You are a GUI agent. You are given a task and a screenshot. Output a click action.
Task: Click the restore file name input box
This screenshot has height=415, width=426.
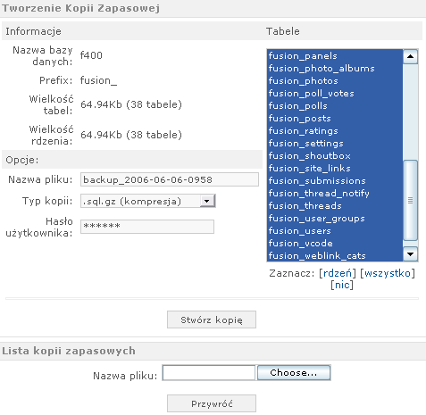[209, 373]
